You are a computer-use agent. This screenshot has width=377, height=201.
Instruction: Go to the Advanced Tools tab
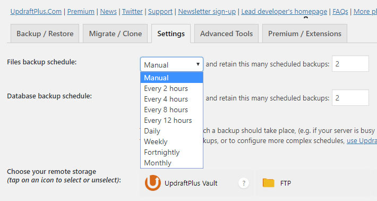pos(227,33)
